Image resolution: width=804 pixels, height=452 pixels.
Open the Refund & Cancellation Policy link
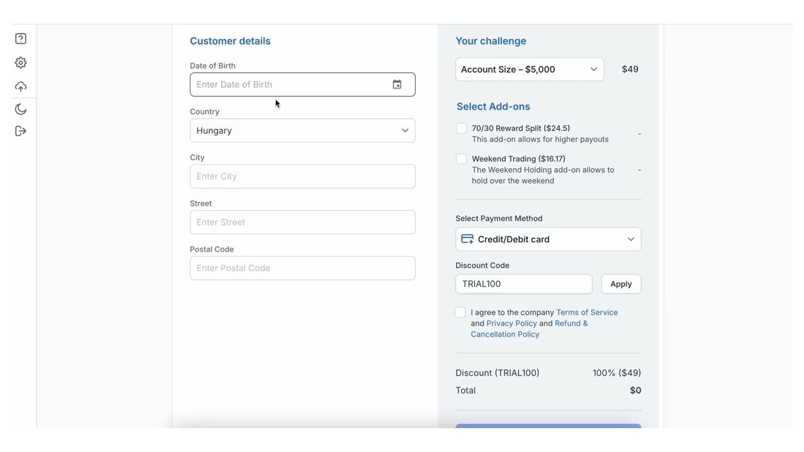530,329
